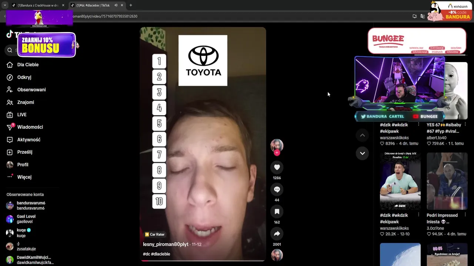Expand the Więcej menu label

point(24,177)
